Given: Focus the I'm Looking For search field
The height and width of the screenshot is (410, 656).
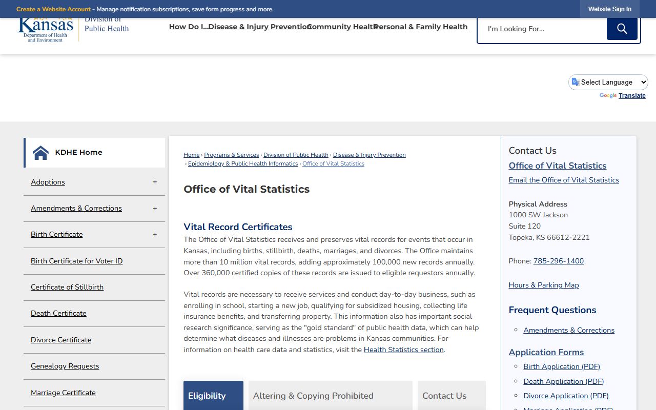Looking at the screenshot, I should coord(542,29).
